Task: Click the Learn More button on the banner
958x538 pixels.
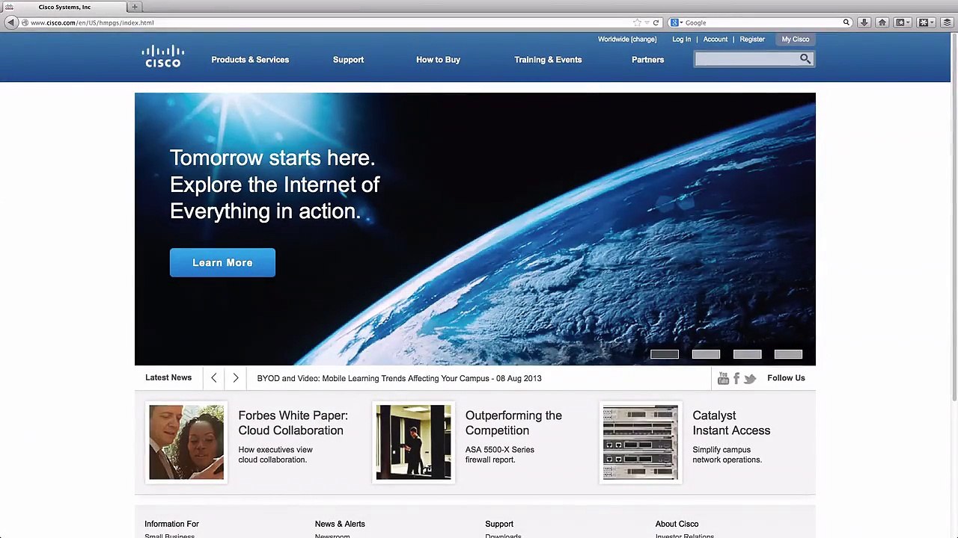Action: point(222,262)
